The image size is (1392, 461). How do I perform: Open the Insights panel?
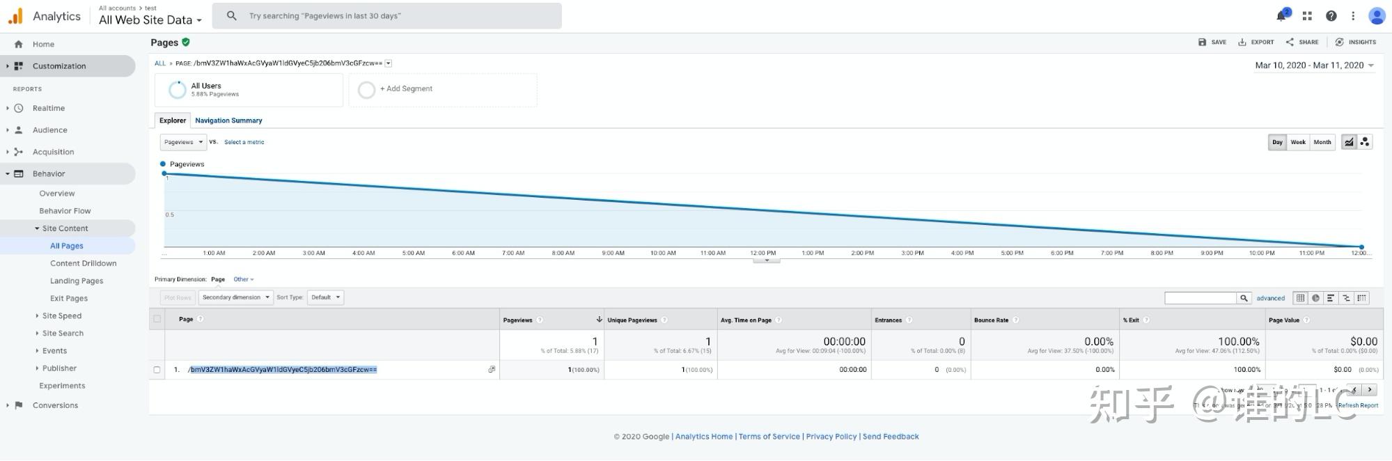point(1356,42)
